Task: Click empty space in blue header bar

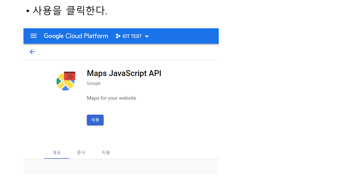Action: 186,36
